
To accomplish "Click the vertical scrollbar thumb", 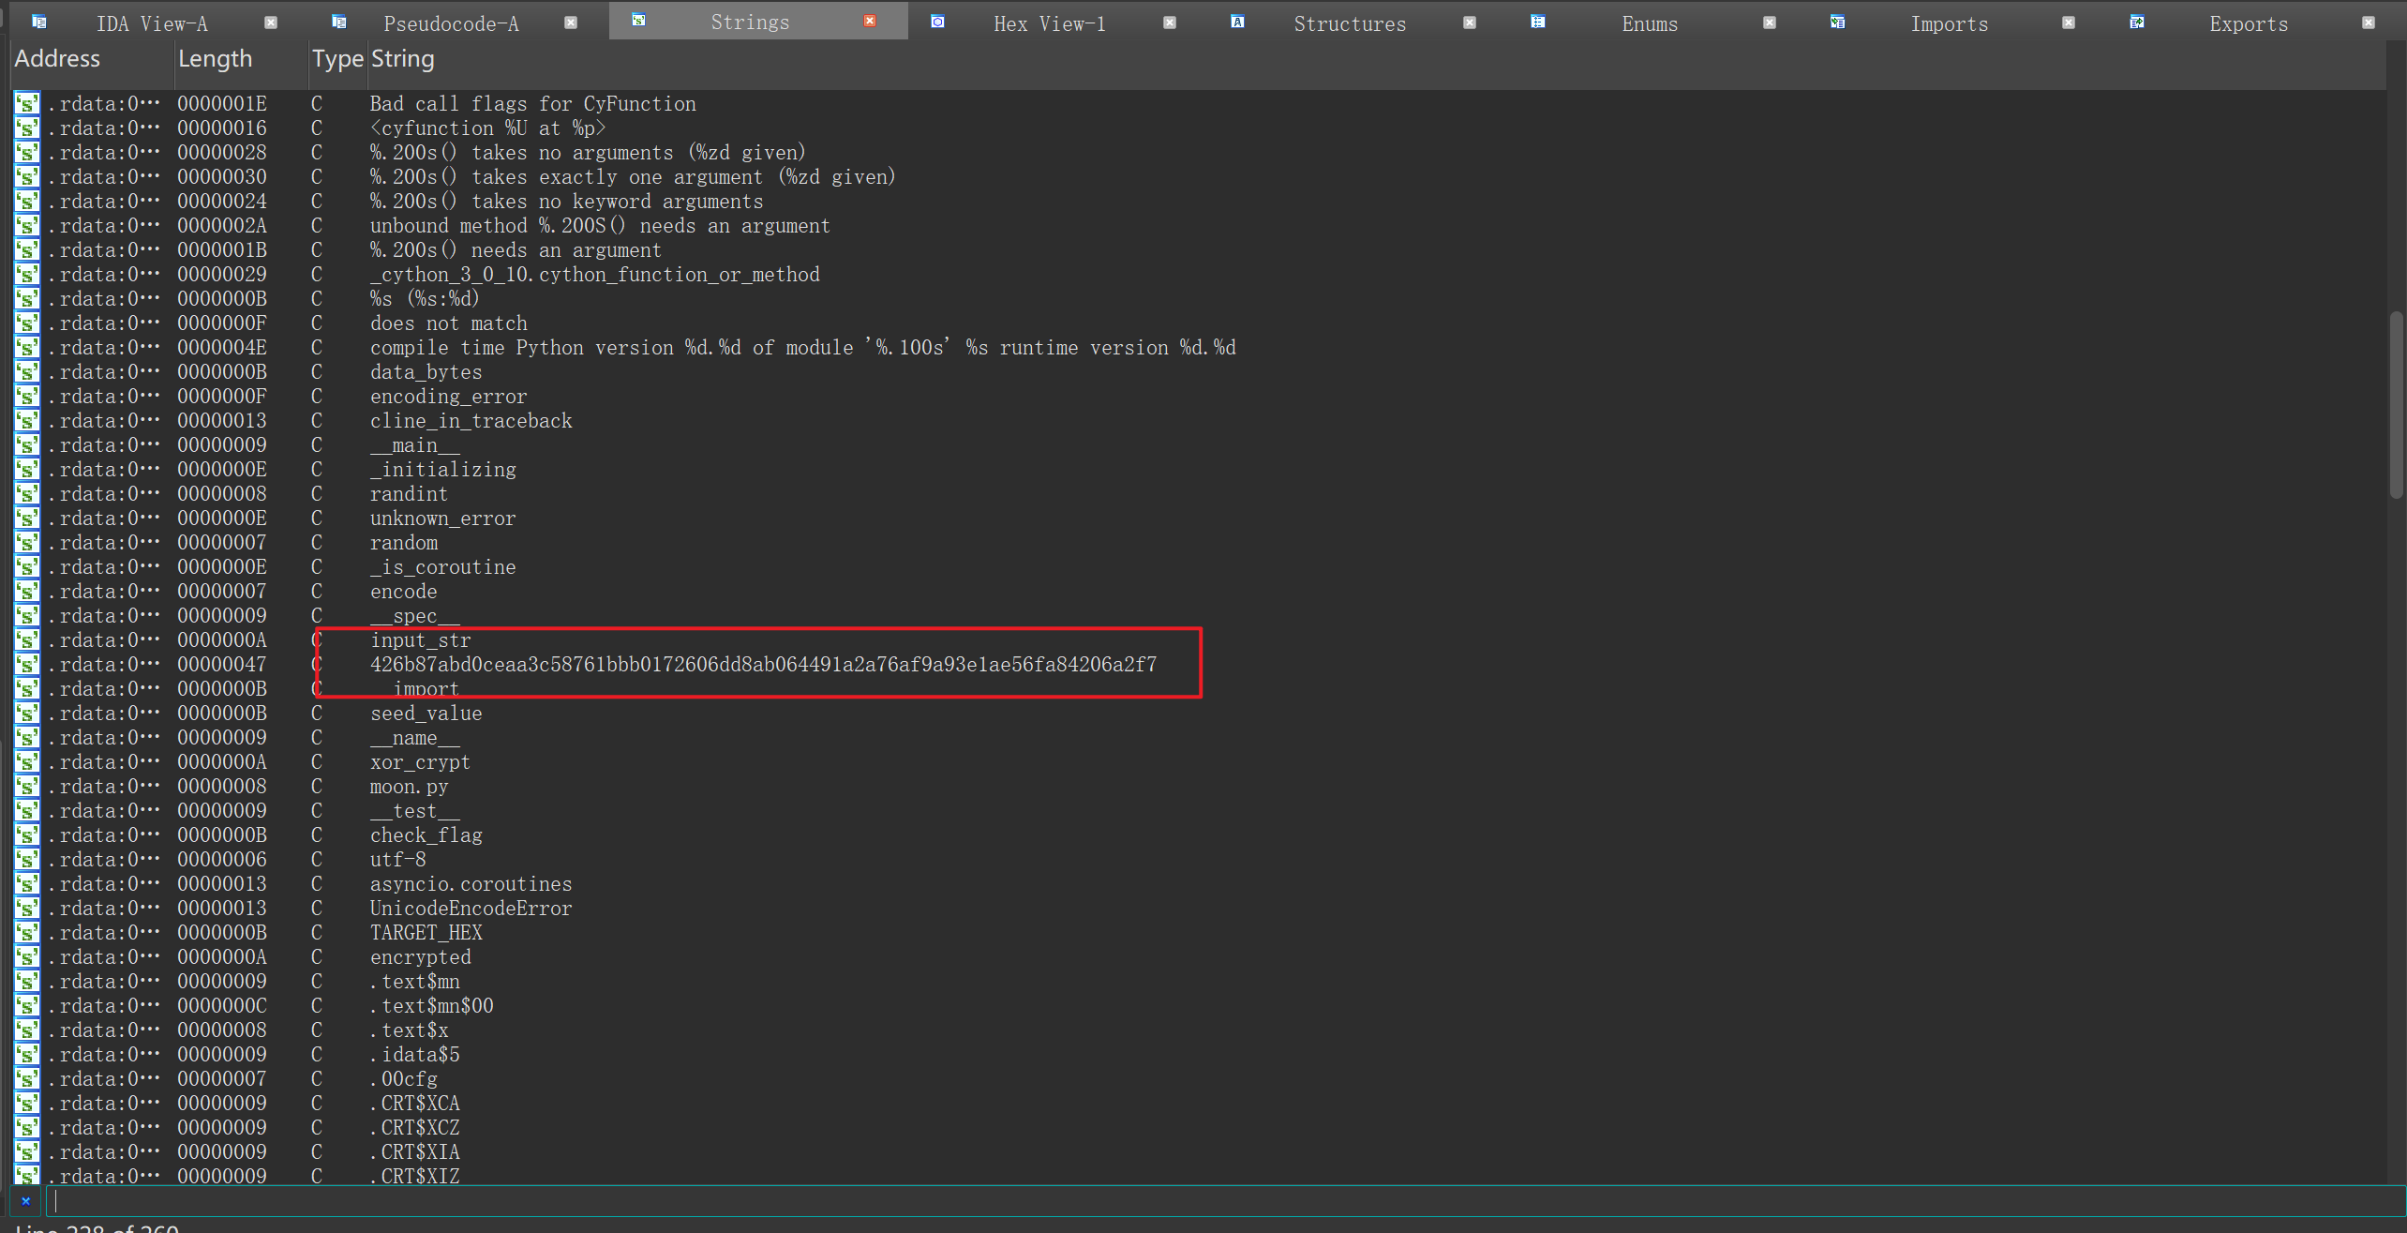I will point(2397,403).
